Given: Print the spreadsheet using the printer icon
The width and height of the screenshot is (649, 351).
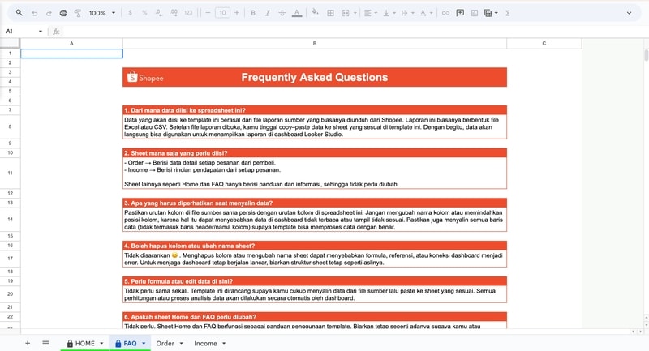Looking at the screenshot, I should click(x=62, y=13).
